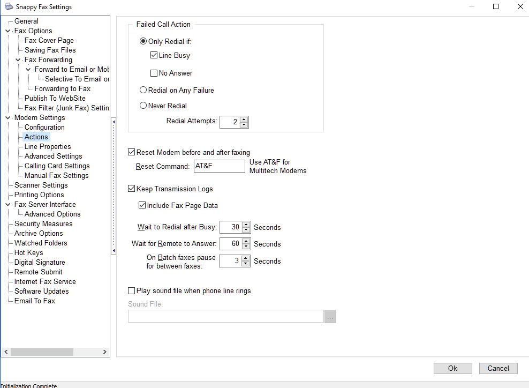The image size is (529, 388).
Task: Decrease batch faxes pause seconds
Action: click(x=246, y=264)
